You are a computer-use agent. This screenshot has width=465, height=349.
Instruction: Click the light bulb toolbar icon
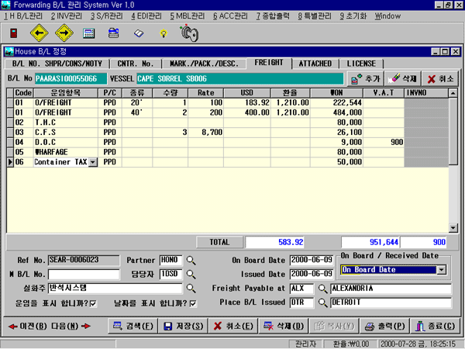pos(164,33)
